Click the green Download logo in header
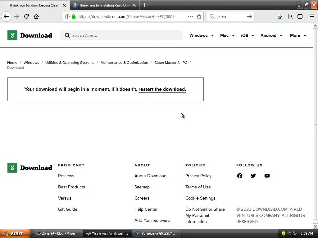The image size is (318, 238). 30,35
